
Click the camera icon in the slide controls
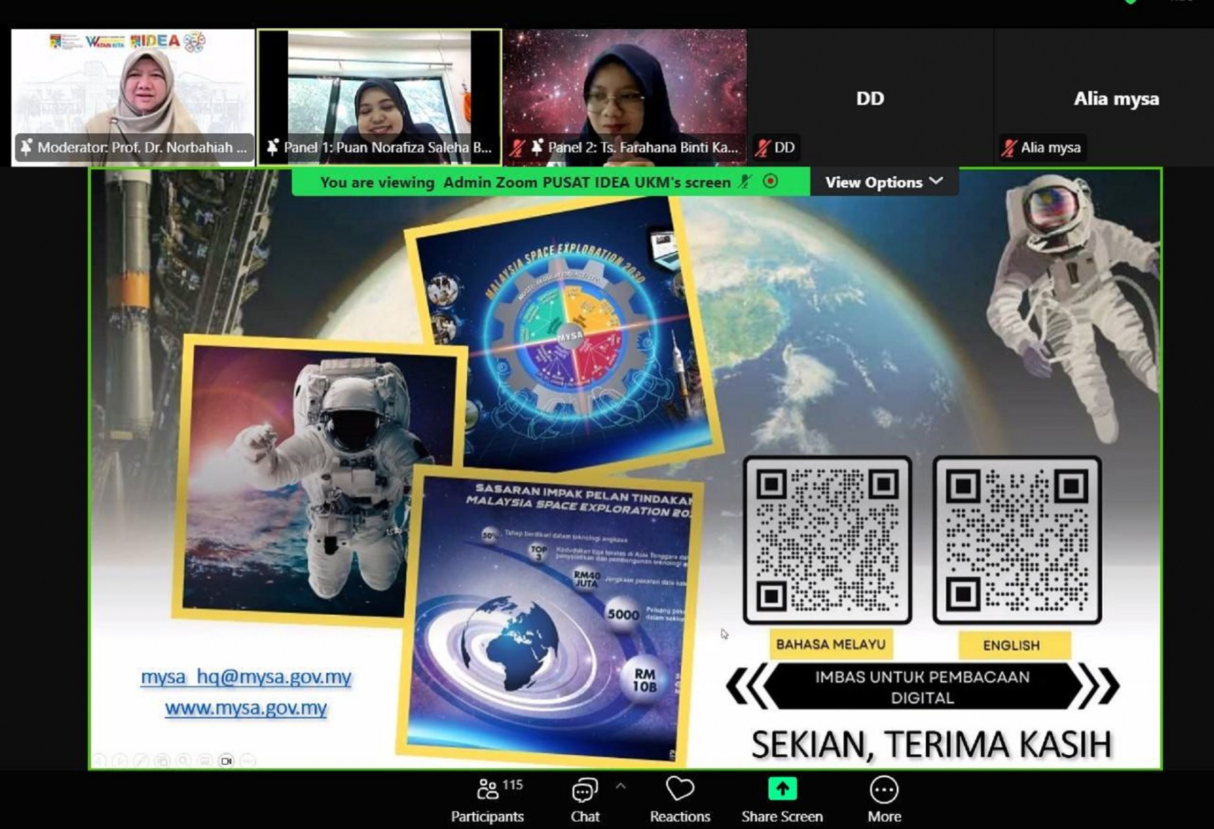226,761
